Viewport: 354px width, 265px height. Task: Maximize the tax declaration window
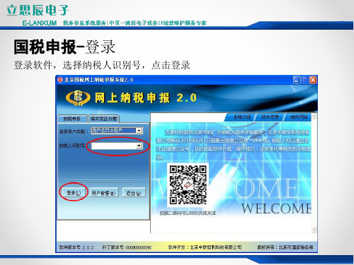coord(304,80)
